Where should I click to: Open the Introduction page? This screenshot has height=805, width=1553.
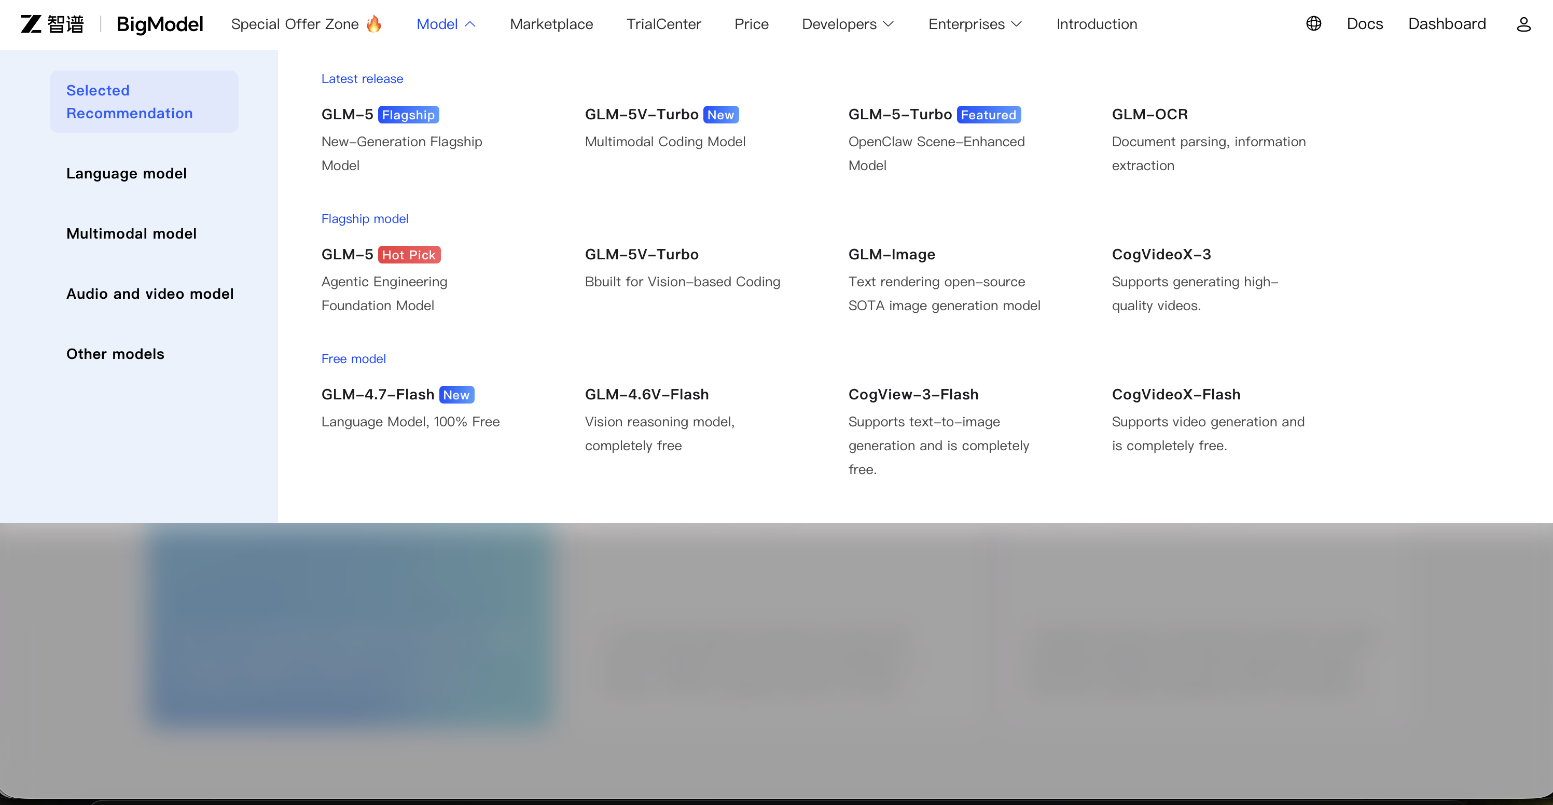pos(1097,24)
